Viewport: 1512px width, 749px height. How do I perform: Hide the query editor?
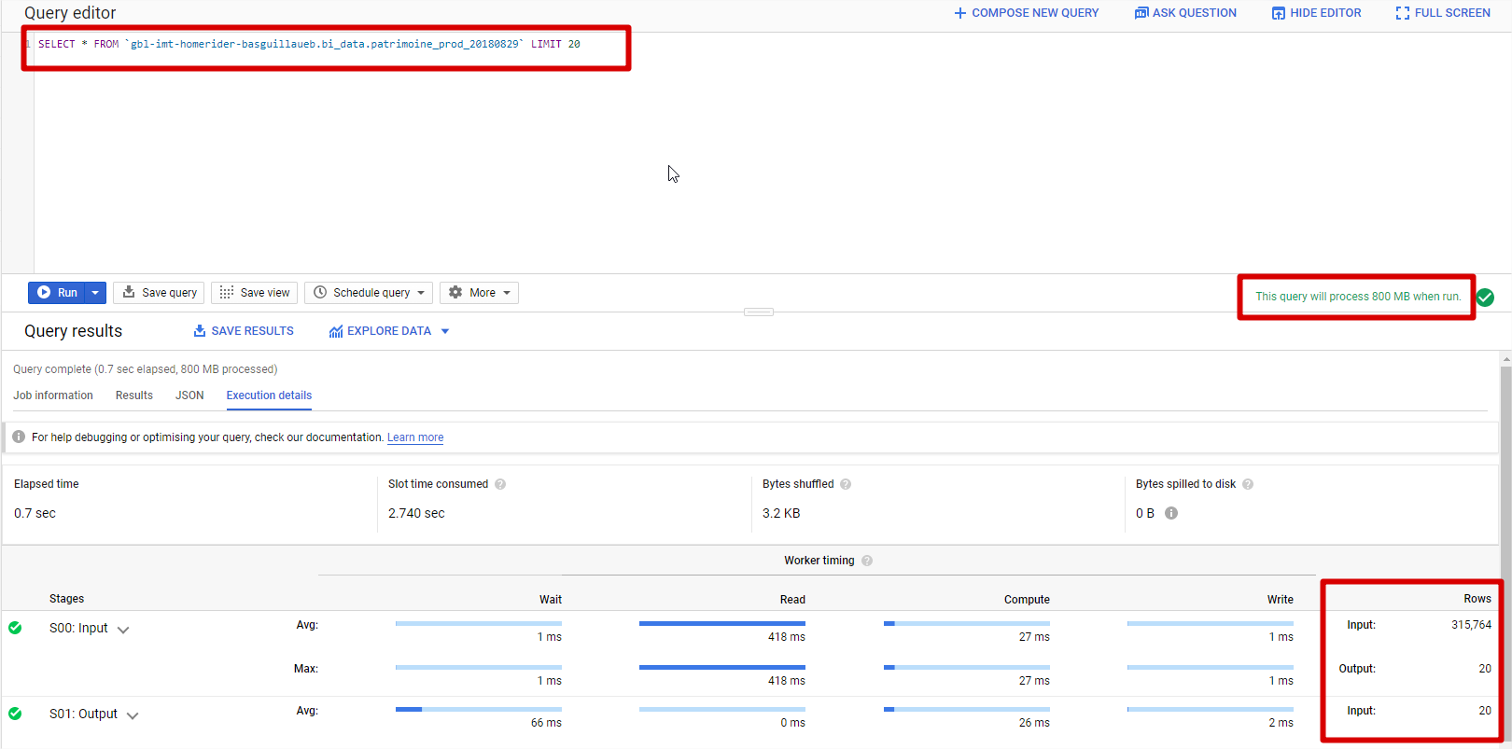click(x=1316, y=13)
